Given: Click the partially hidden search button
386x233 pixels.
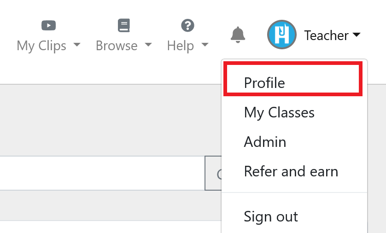Looking at the screenshot, I should point(213,173).
